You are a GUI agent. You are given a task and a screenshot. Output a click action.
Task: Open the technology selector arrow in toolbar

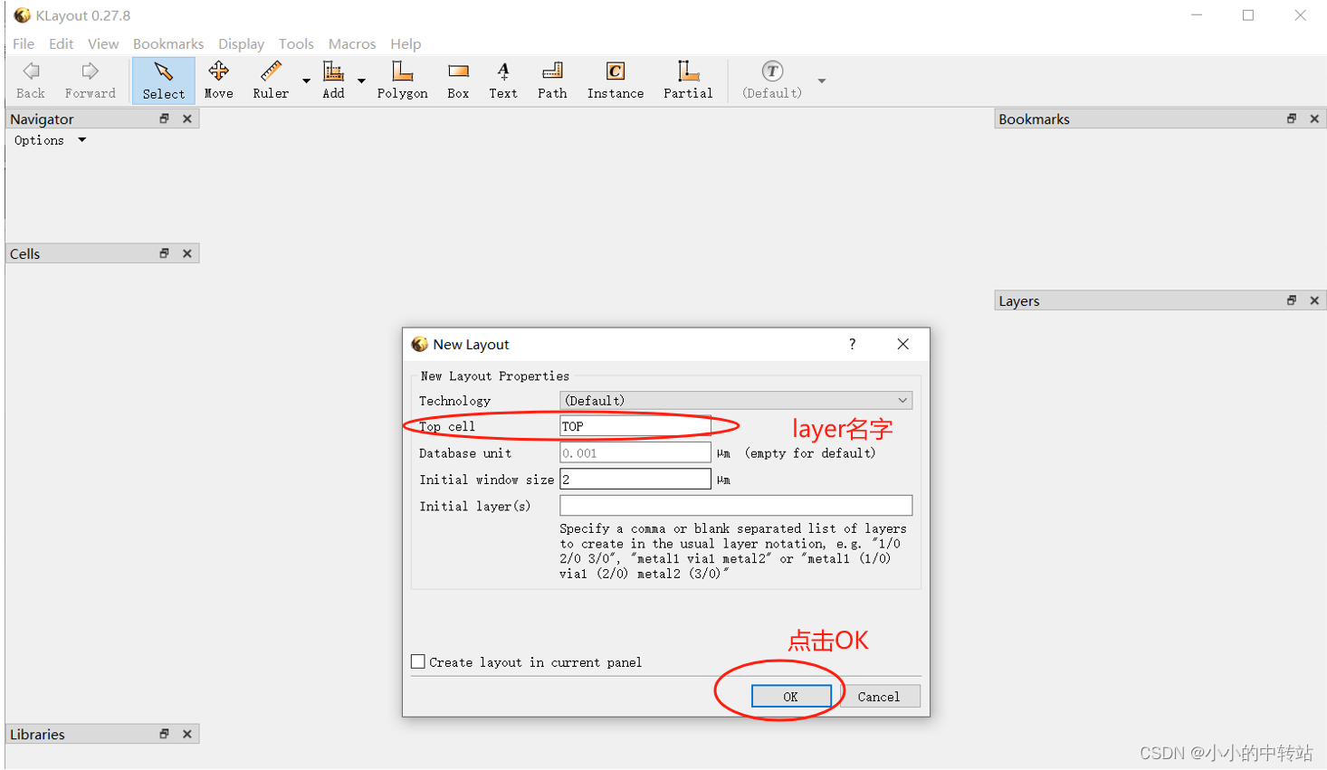coord(822,81)
